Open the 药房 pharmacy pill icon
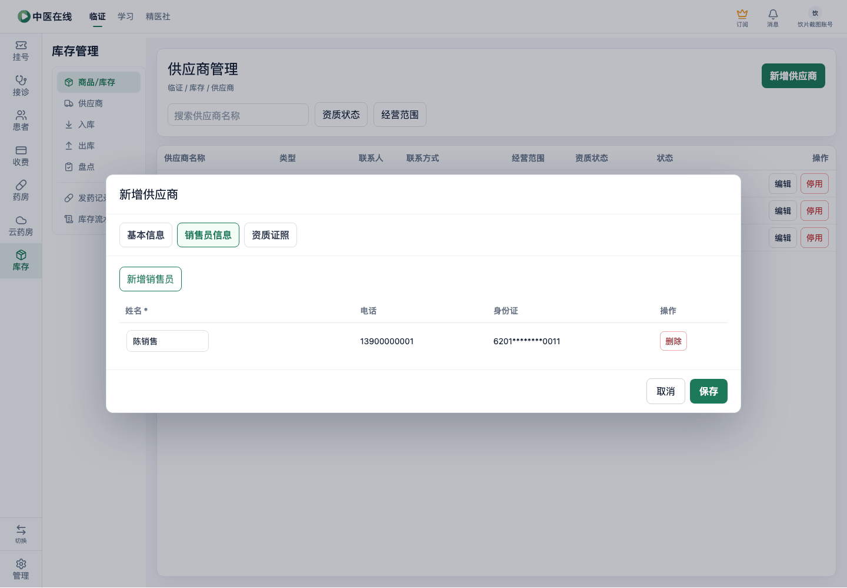847x588 pixels. coord(21,185)
